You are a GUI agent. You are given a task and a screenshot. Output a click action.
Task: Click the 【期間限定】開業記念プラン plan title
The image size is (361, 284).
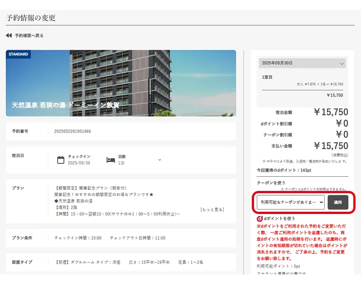91,188
